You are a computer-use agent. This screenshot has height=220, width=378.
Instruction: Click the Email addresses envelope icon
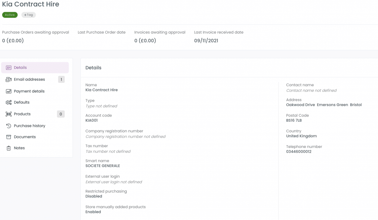coord(9,79)
